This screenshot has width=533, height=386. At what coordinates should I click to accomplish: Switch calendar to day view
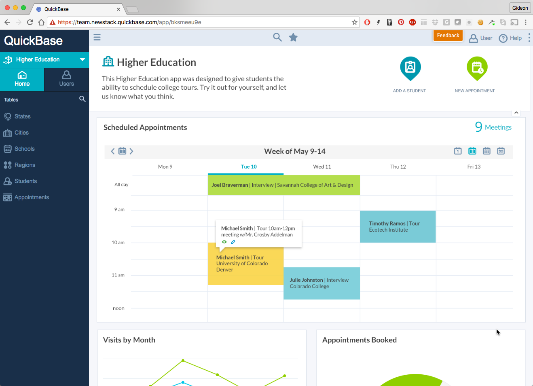point(458,151)
